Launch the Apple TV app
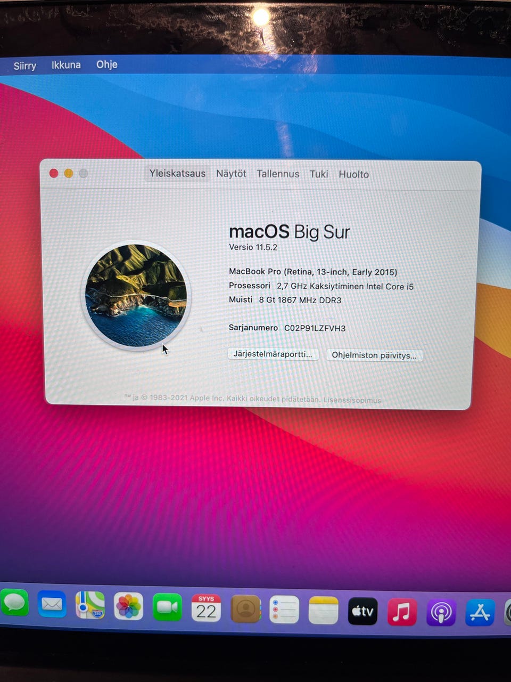Viewport: 511px width, 682px height. (x=362, y=611)
